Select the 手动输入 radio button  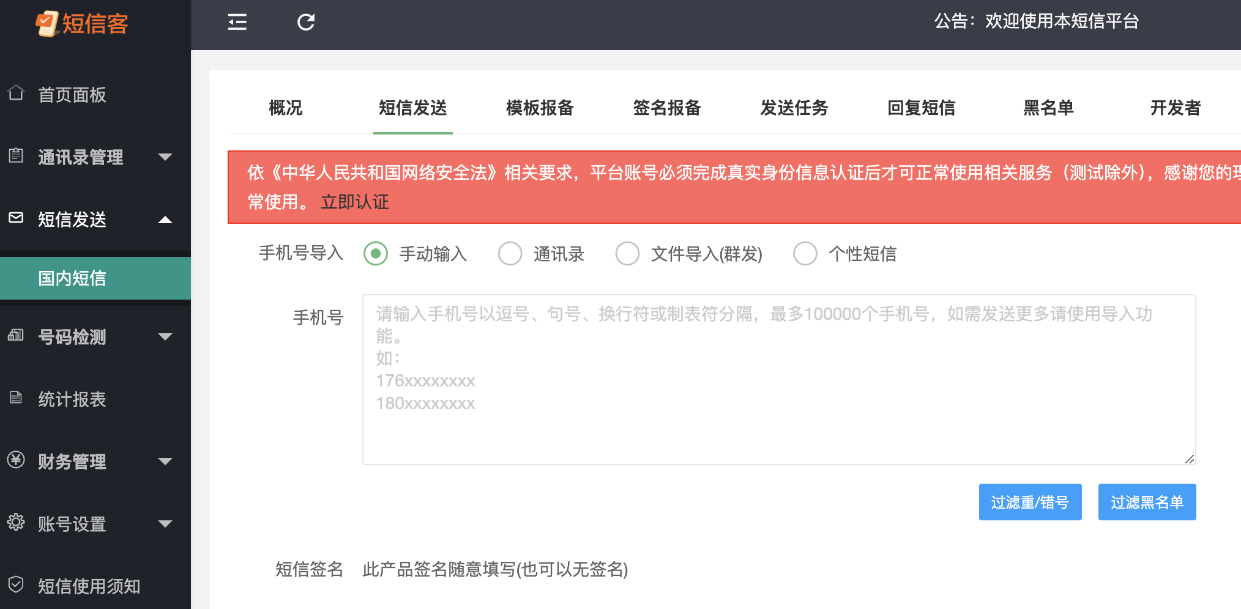click(375, 253)
